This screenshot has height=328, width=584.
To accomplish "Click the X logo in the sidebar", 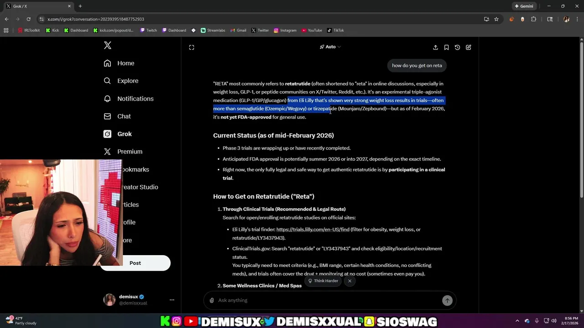I will pyautogui.click(x=108, y=45).
